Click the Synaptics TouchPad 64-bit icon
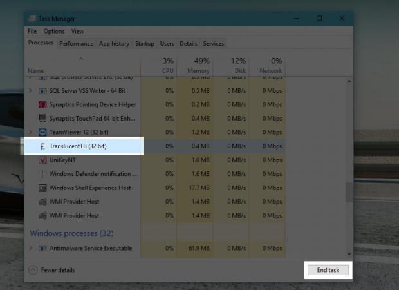The image size is (399, 290). 43,119
